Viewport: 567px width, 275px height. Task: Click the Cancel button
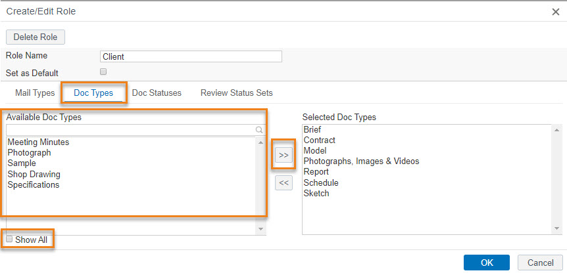(x=540, y=263)
